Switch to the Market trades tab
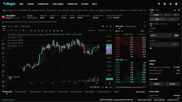182x102 pixels. [131, 26]
